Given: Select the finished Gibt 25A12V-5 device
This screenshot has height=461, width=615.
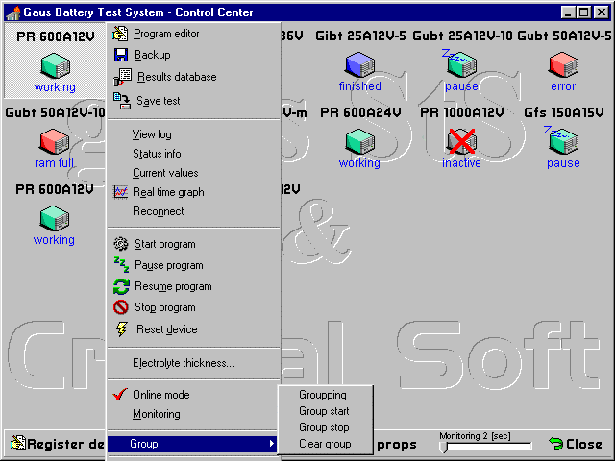Looking at the screenshot, I should pos(359,65).
